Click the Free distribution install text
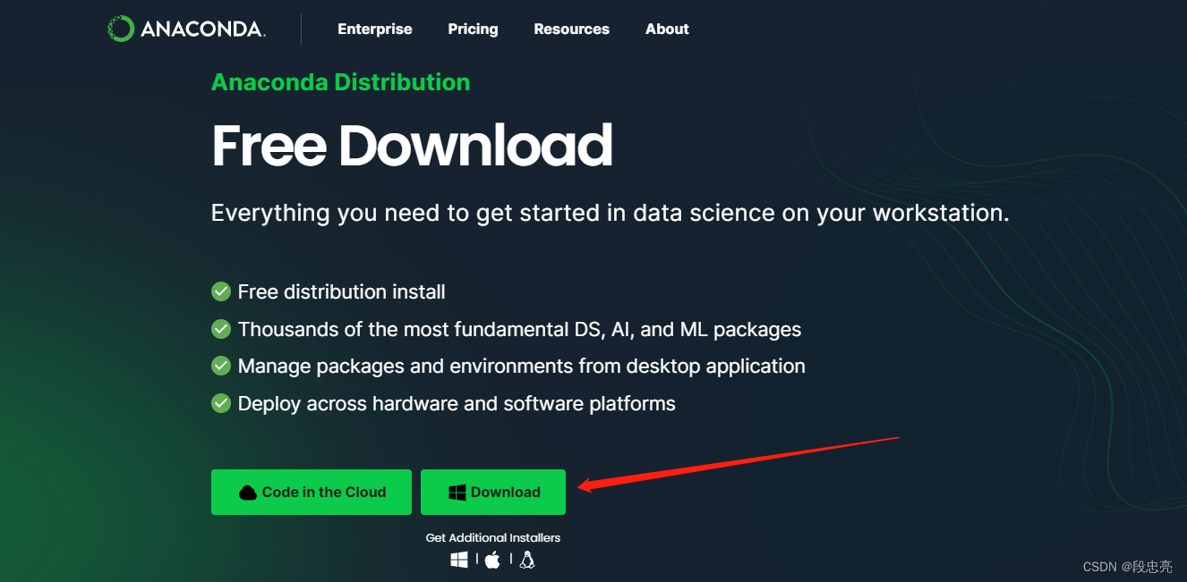1187x582 pixels. click(341, 291)
